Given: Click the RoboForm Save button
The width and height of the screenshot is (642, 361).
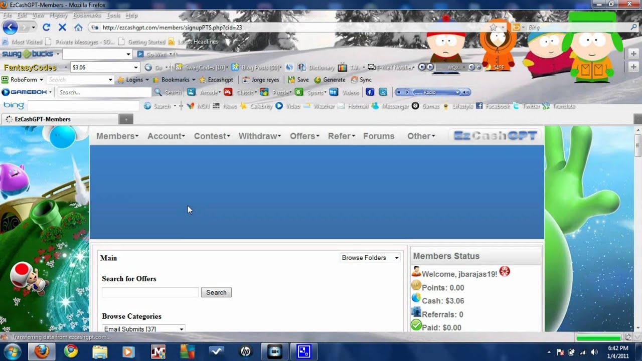Looking at the screenshot, I should [298, 80].
